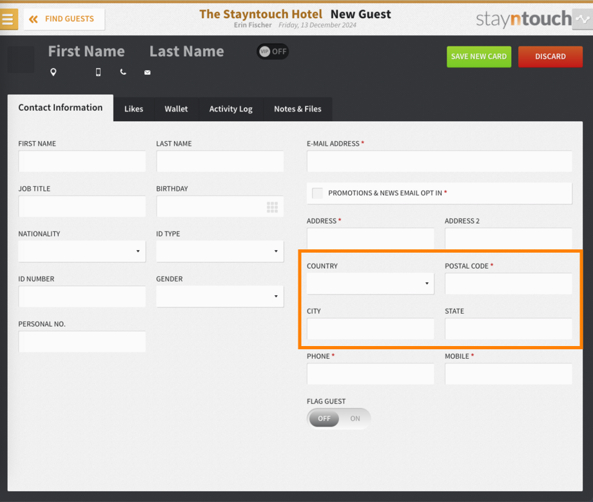Open the Gender dropdown
Image resolution: width=593 pixels, height=502 pixels.
pyautogui.click(x=220, y=296)
